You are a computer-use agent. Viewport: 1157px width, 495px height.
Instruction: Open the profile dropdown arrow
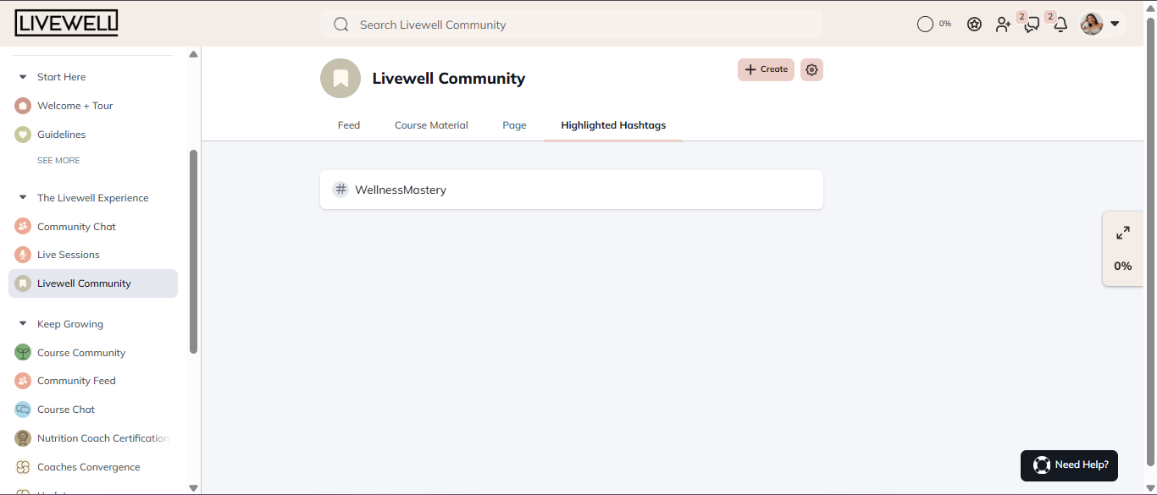[x=1115, y=24]
